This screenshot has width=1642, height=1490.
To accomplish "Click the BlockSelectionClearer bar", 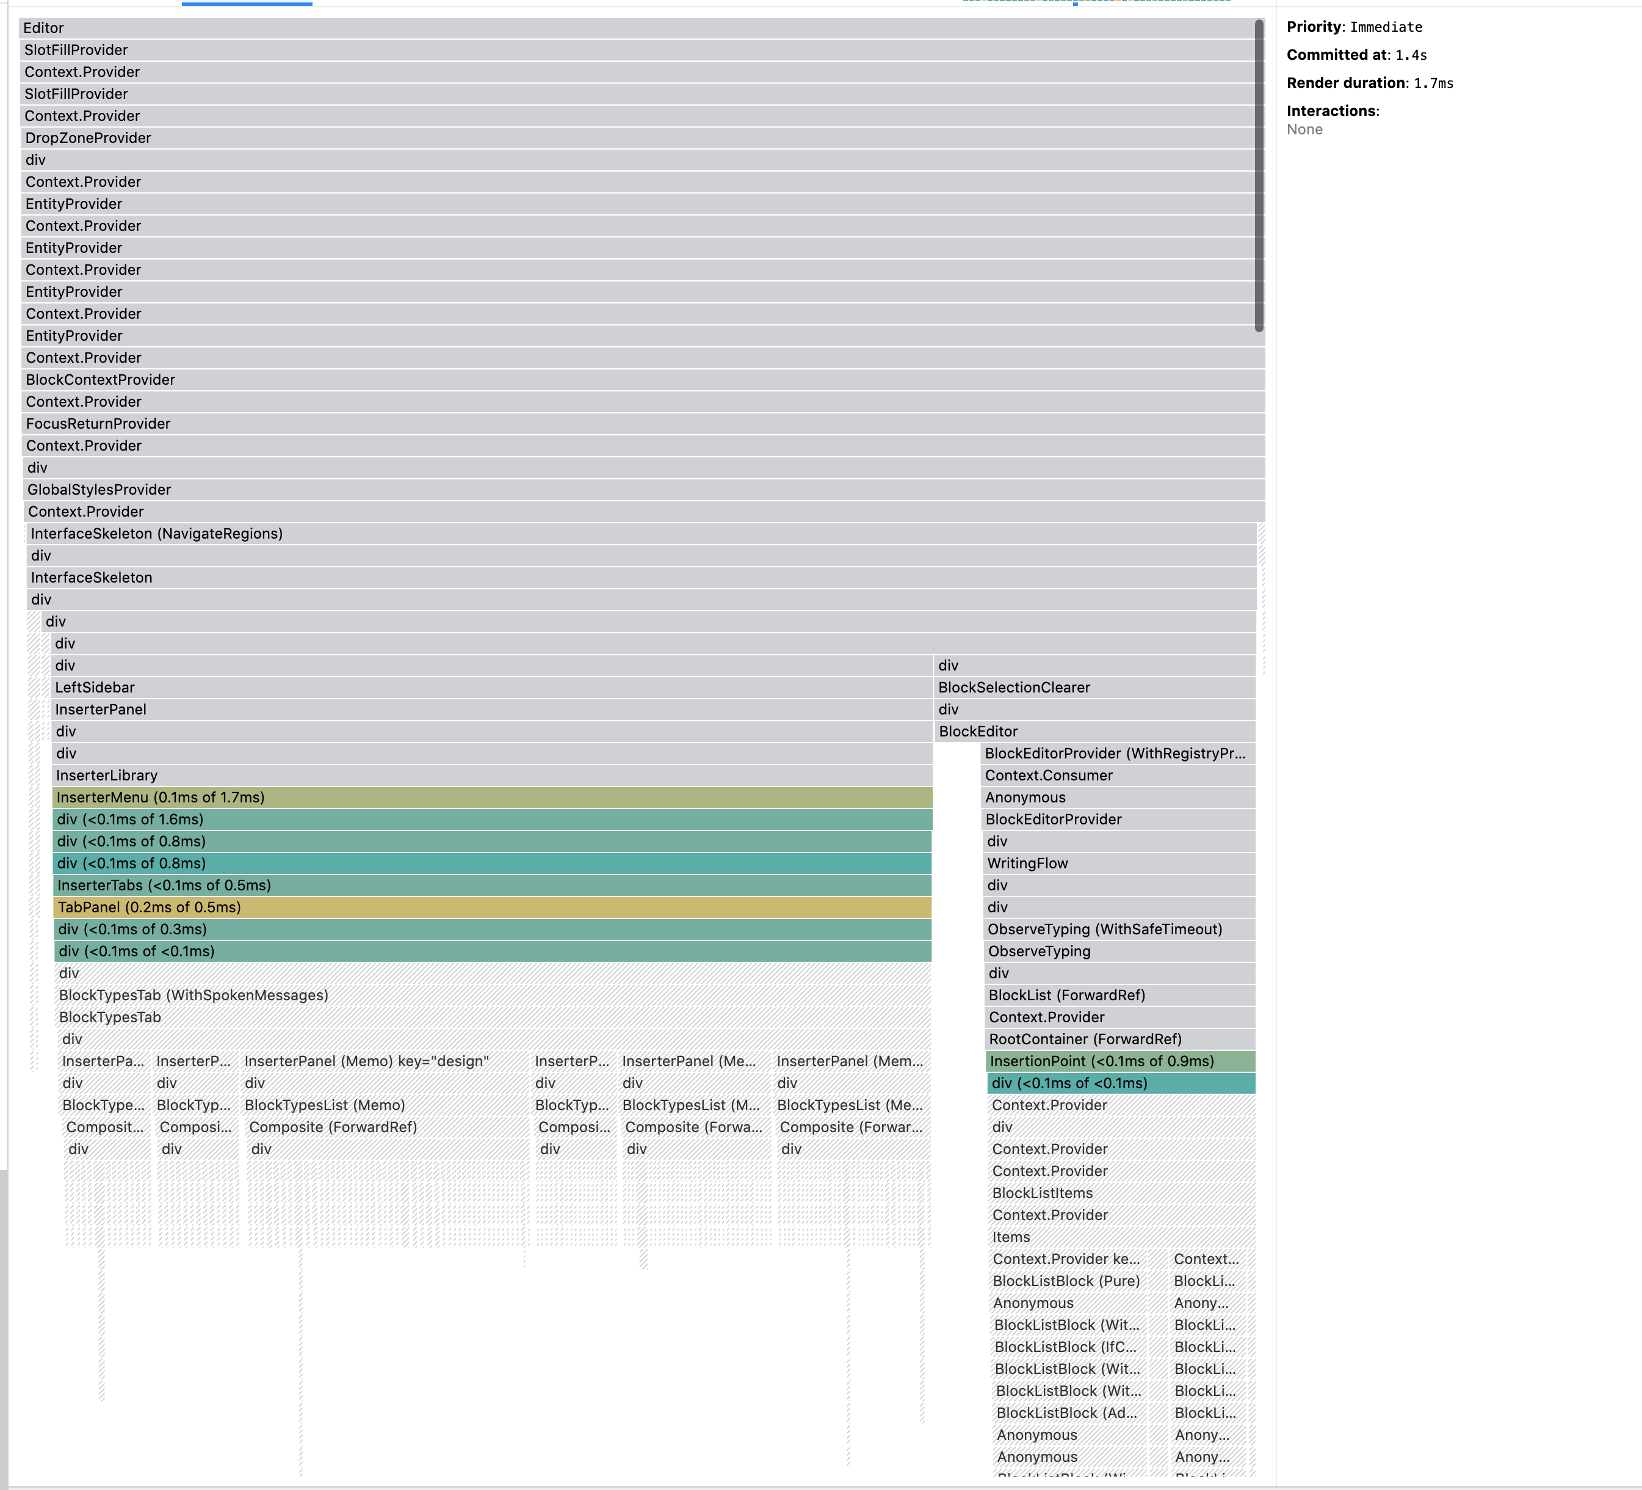I will click(x=1094, y=688).
